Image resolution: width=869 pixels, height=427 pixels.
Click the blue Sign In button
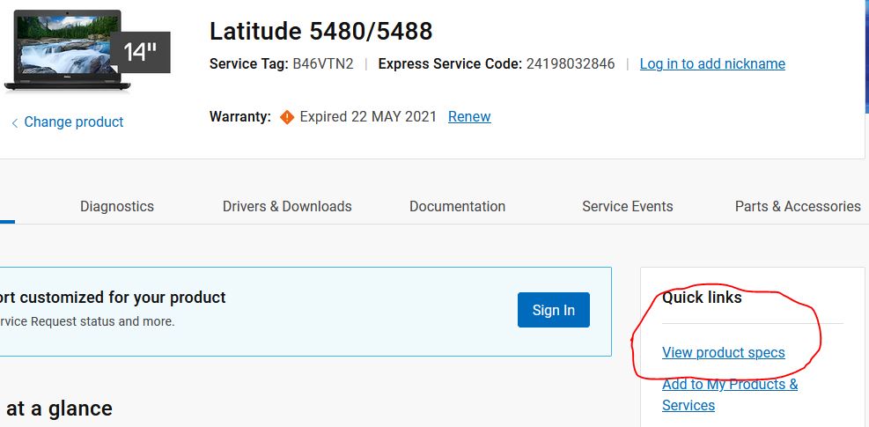pyautogui.click(x=554, y=310)
